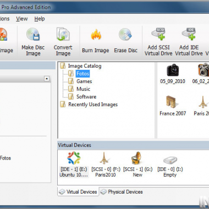Image resolution: width=209 pixels, height=209 pixels.
Task: Add a SCSI Virtual Drive
Action: click(x=158, y=42)
